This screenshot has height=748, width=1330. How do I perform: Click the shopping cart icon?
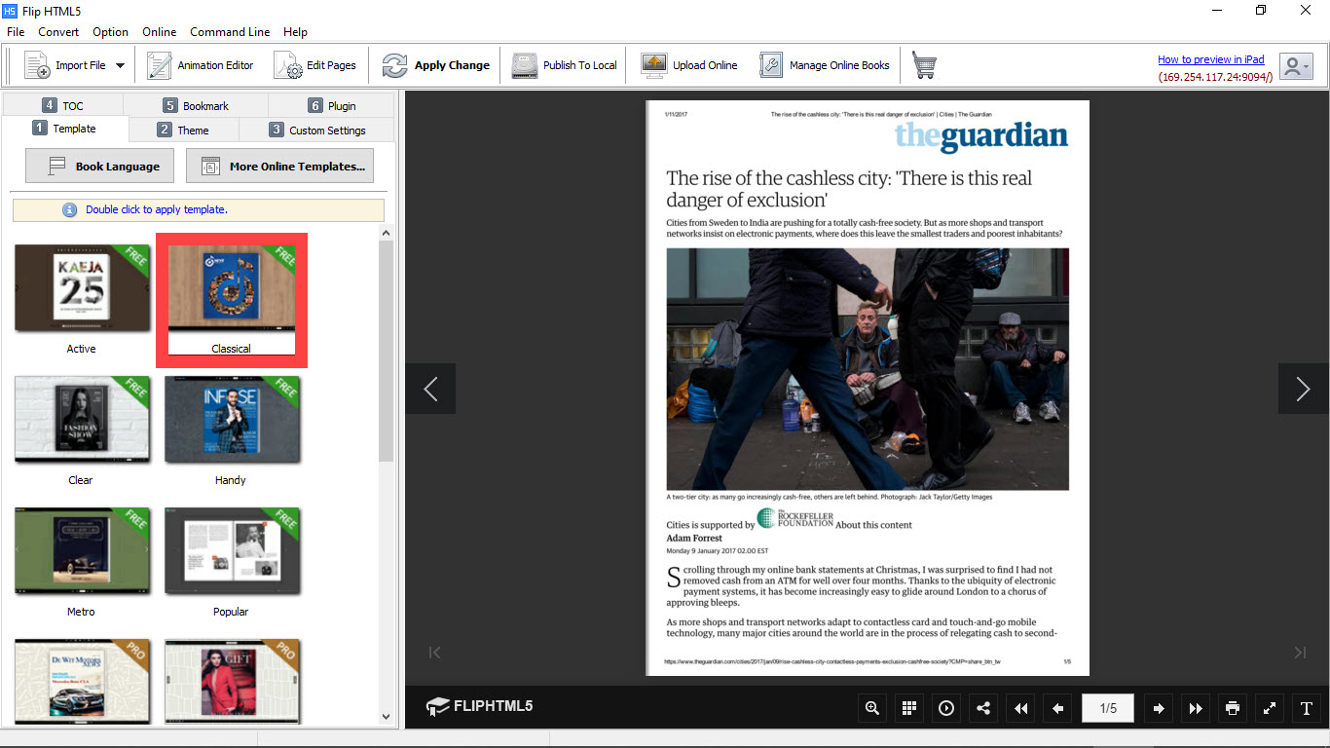924,65
